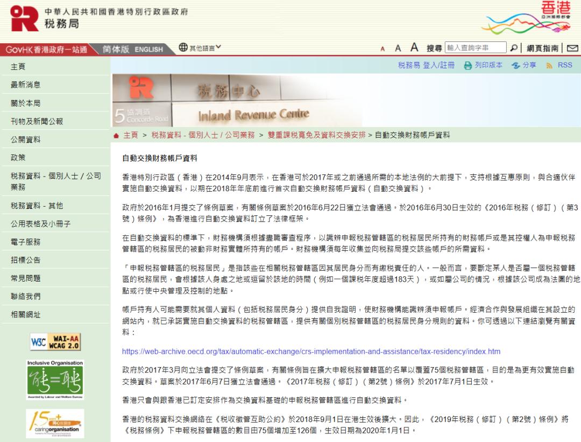Click the search magnifier icon

514,48
